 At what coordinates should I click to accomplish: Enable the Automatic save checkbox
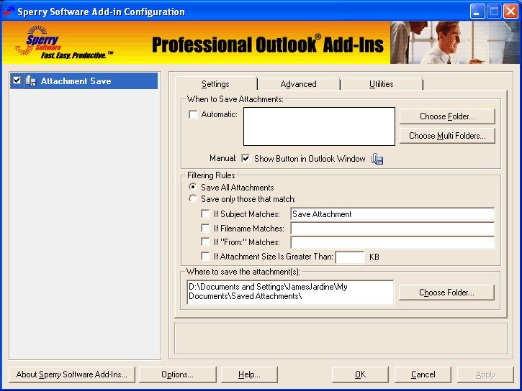[193, 114]
